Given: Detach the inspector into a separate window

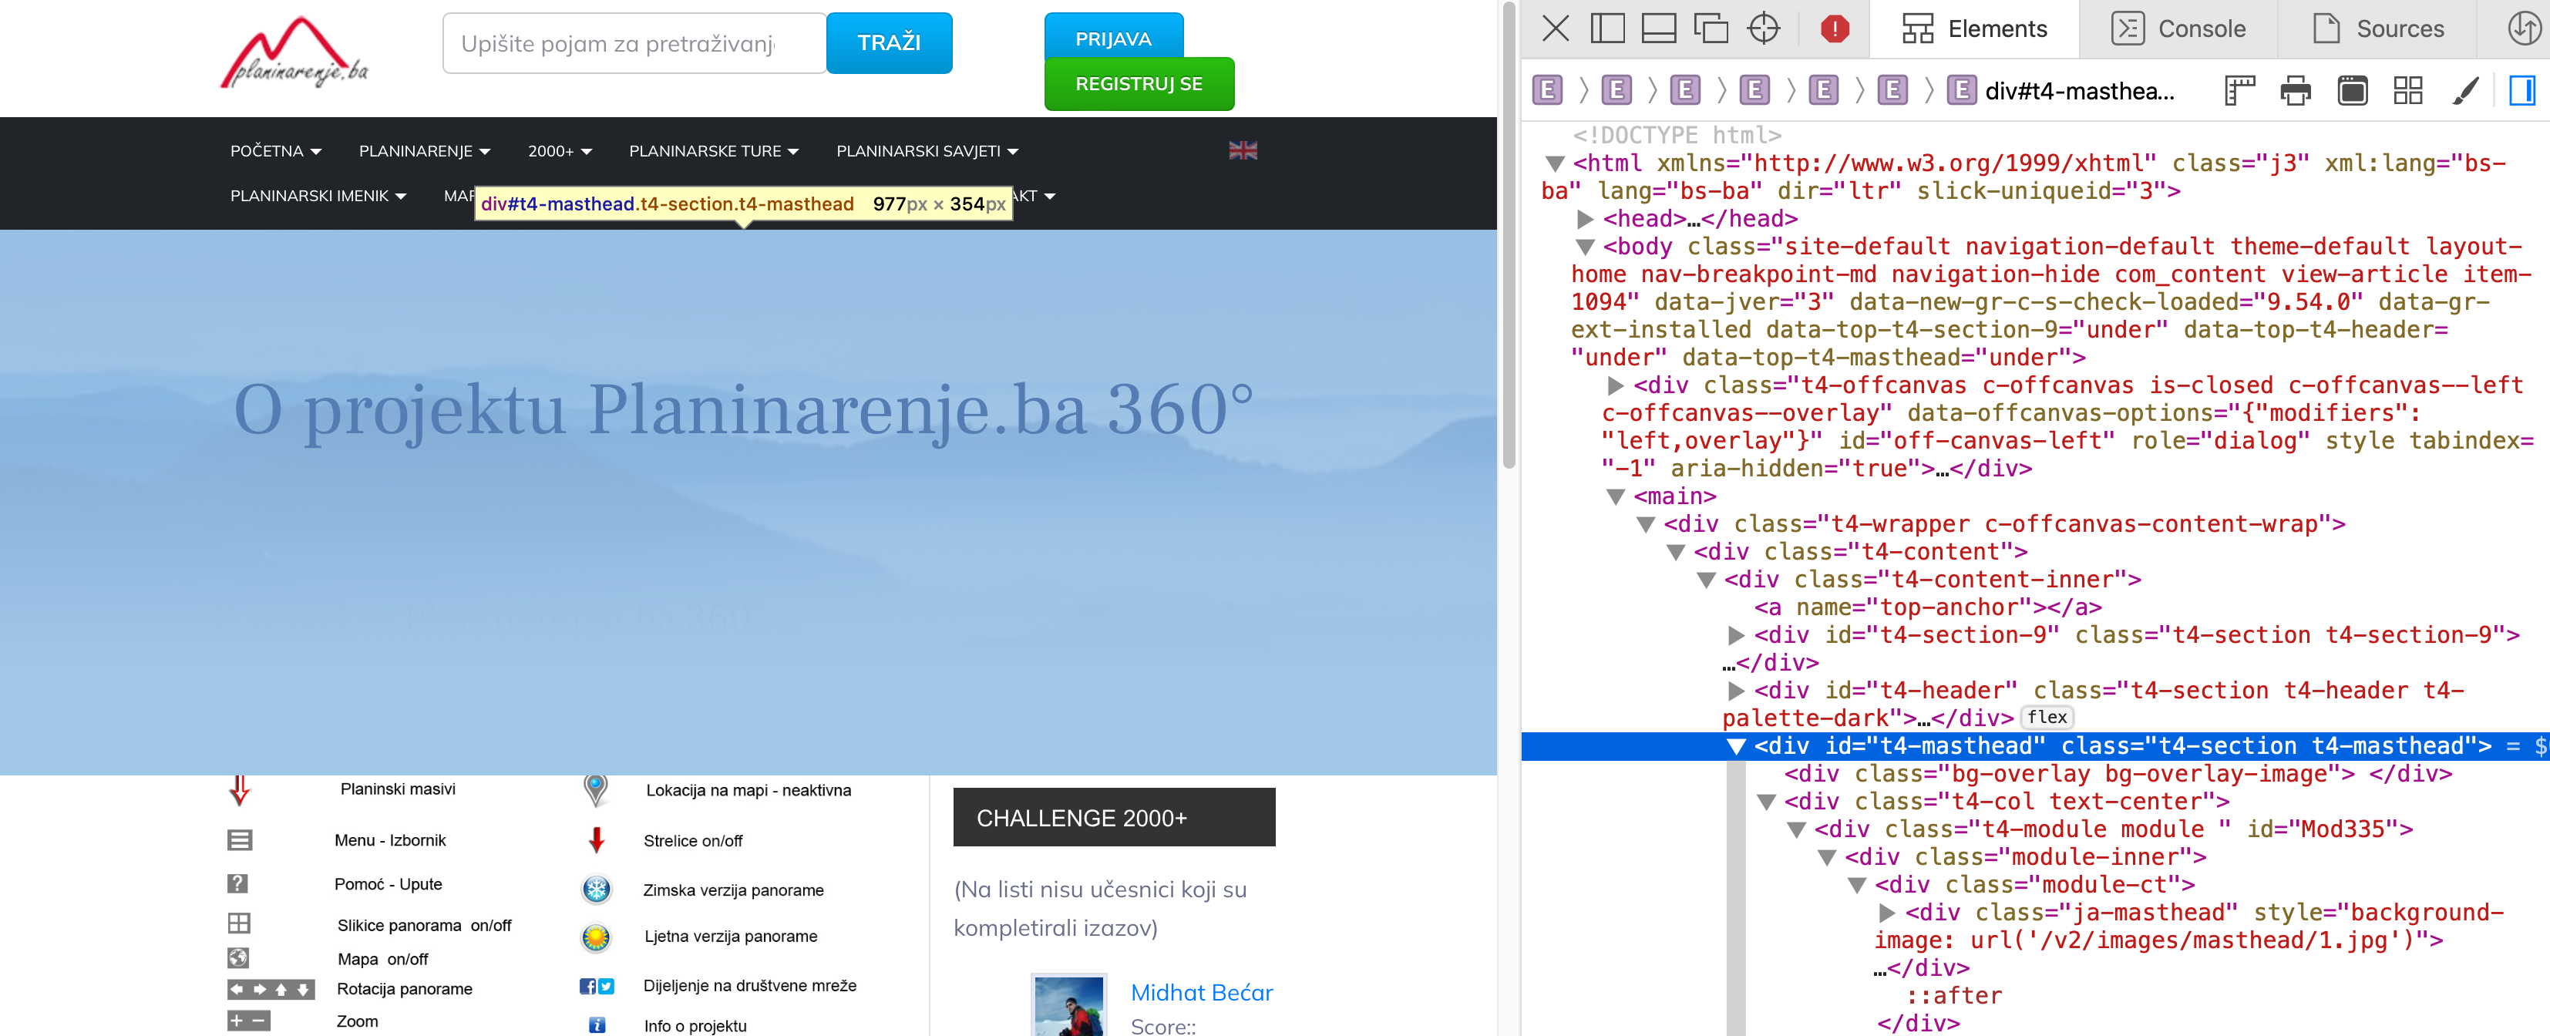Looking at the screenshot, I should tap(1711, 29).
